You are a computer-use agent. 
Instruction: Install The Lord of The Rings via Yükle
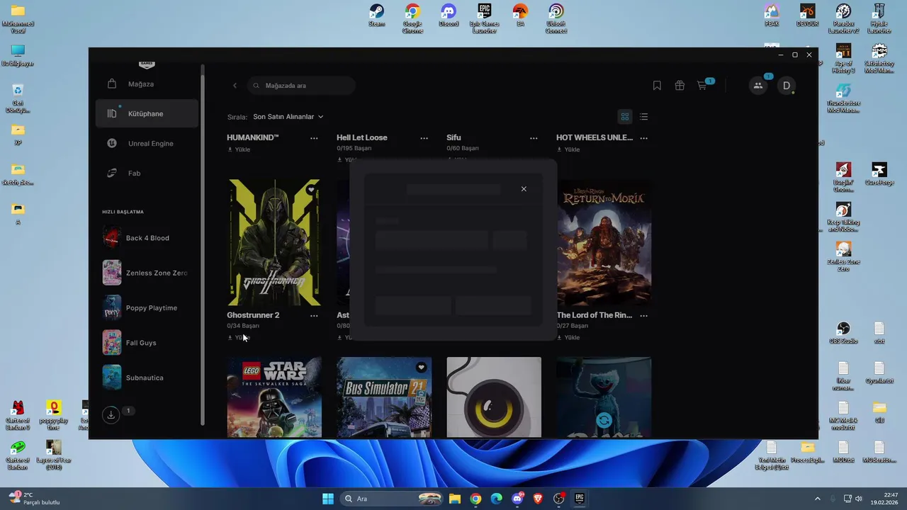pos(568,337)
